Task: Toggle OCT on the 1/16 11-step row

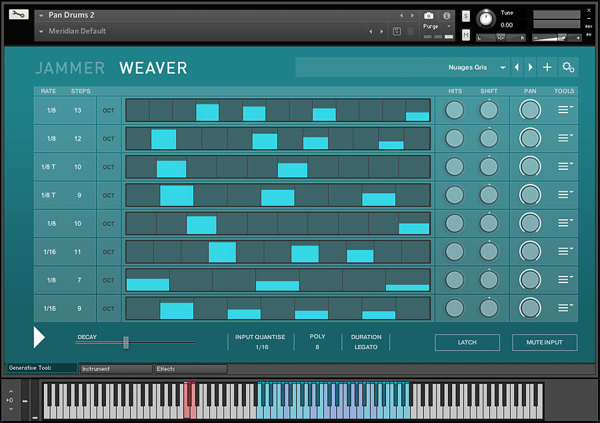Action: coord(109,252)
